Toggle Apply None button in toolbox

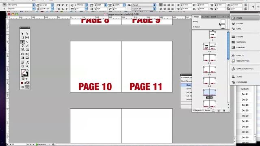28,83
